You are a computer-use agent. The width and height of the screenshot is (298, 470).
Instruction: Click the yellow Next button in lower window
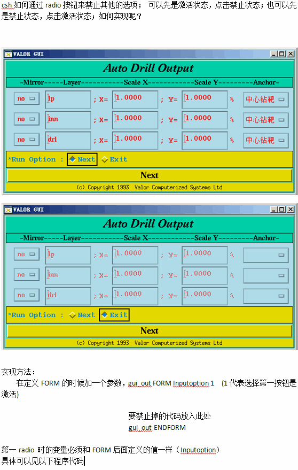[x=149, y=330]
